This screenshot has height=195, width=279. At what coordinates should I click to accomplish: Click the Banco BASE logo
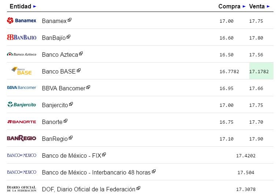(x=22, y=71)
